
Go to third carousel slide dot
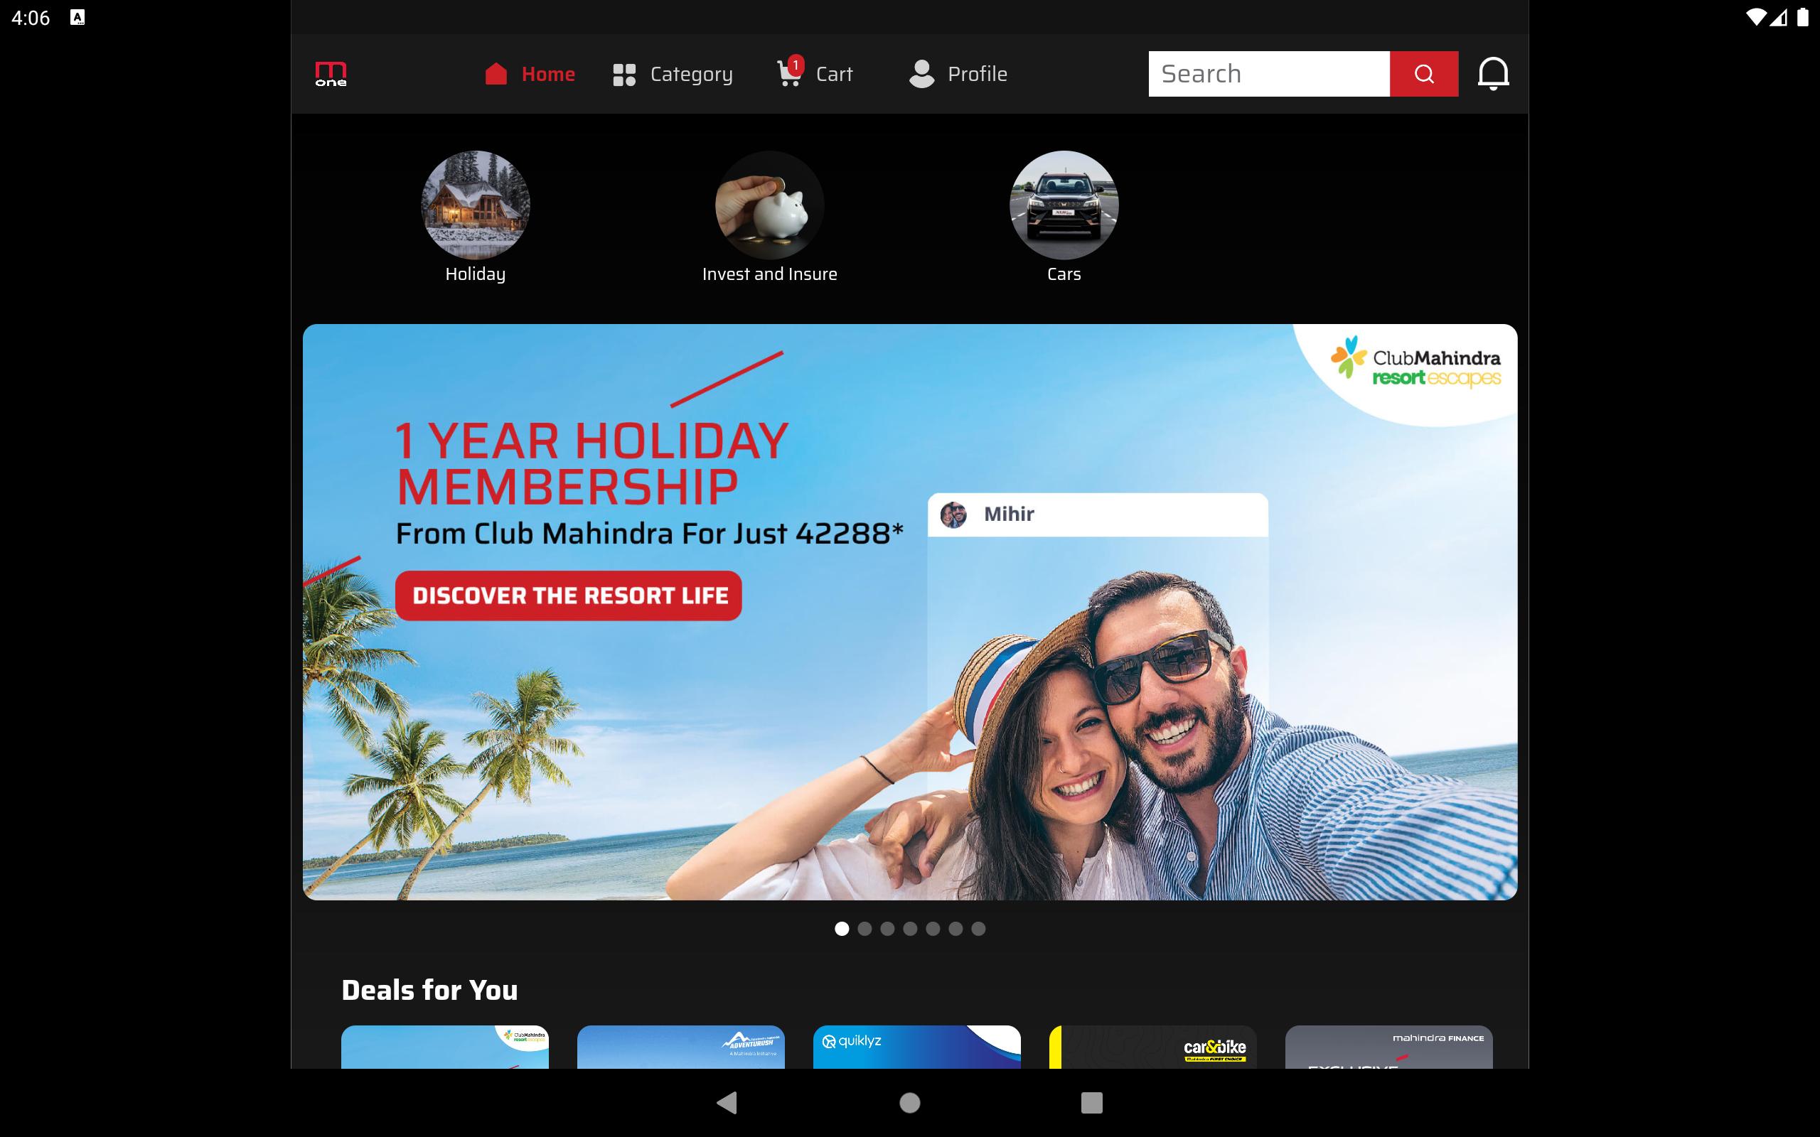[887, 929]
